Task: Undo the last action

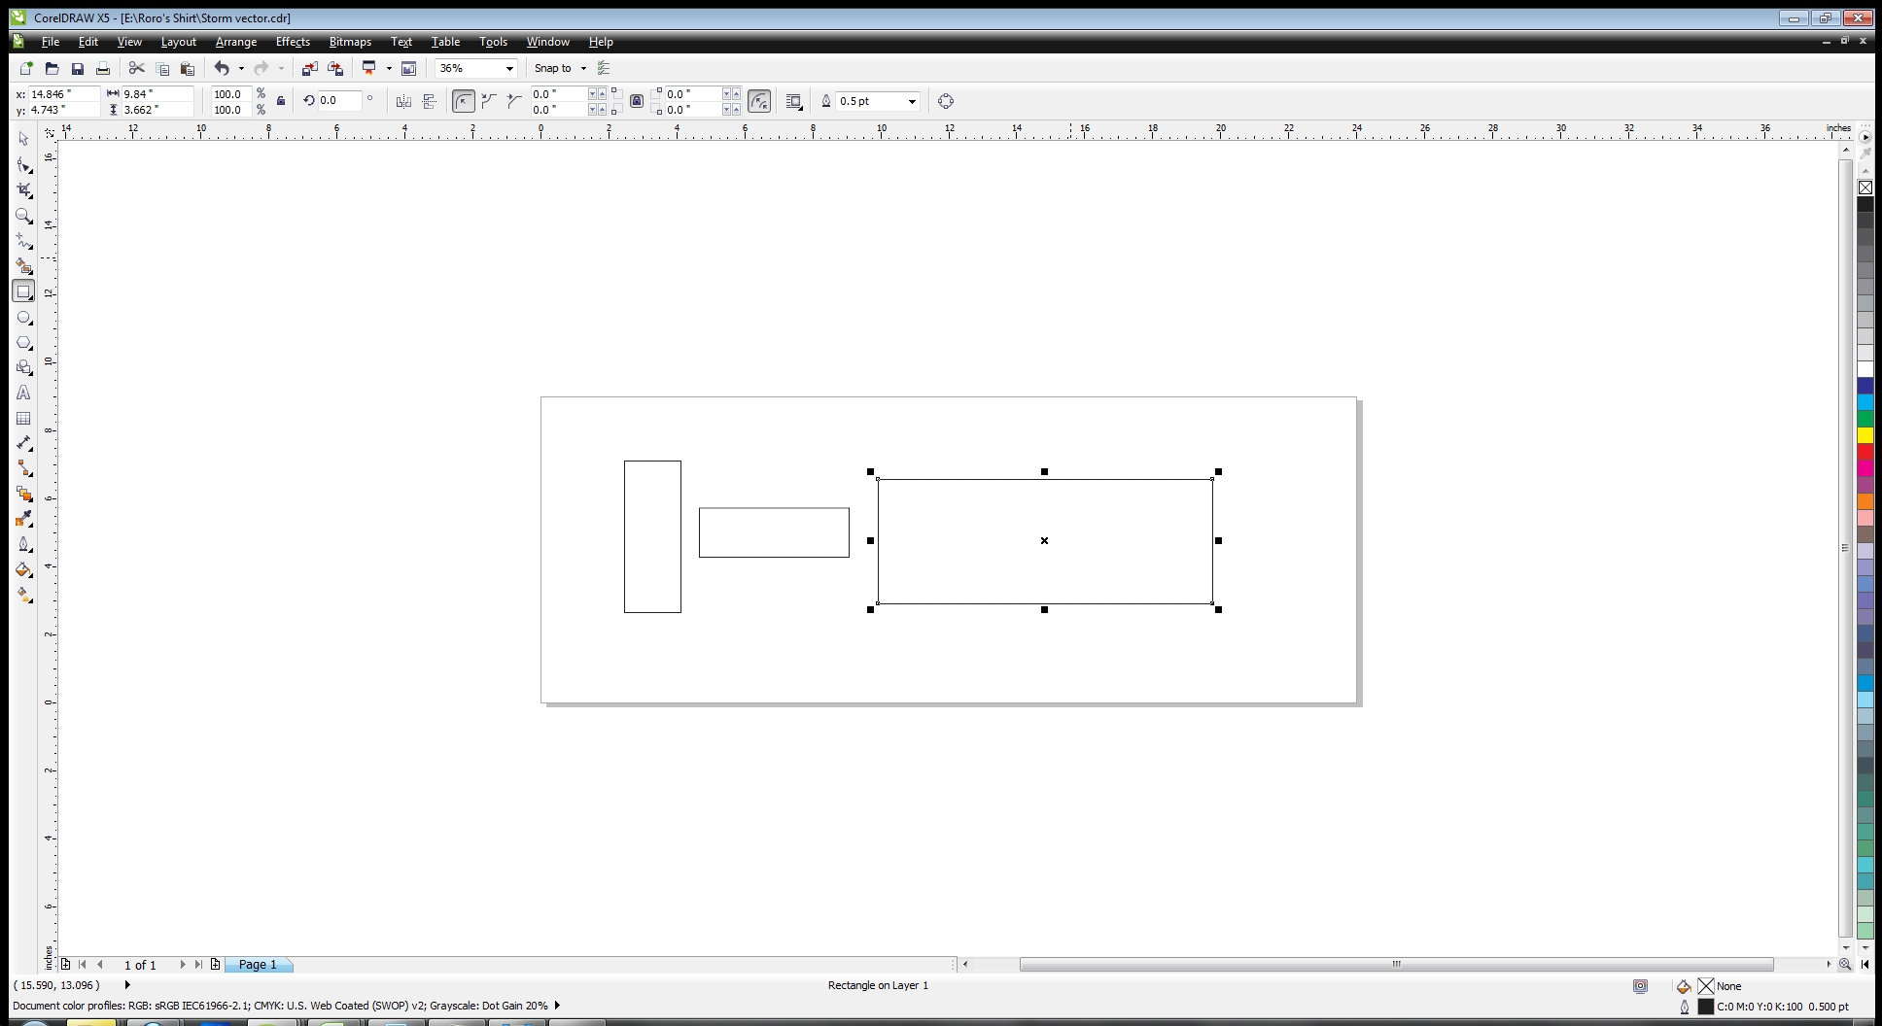Action: pos(222,68)
